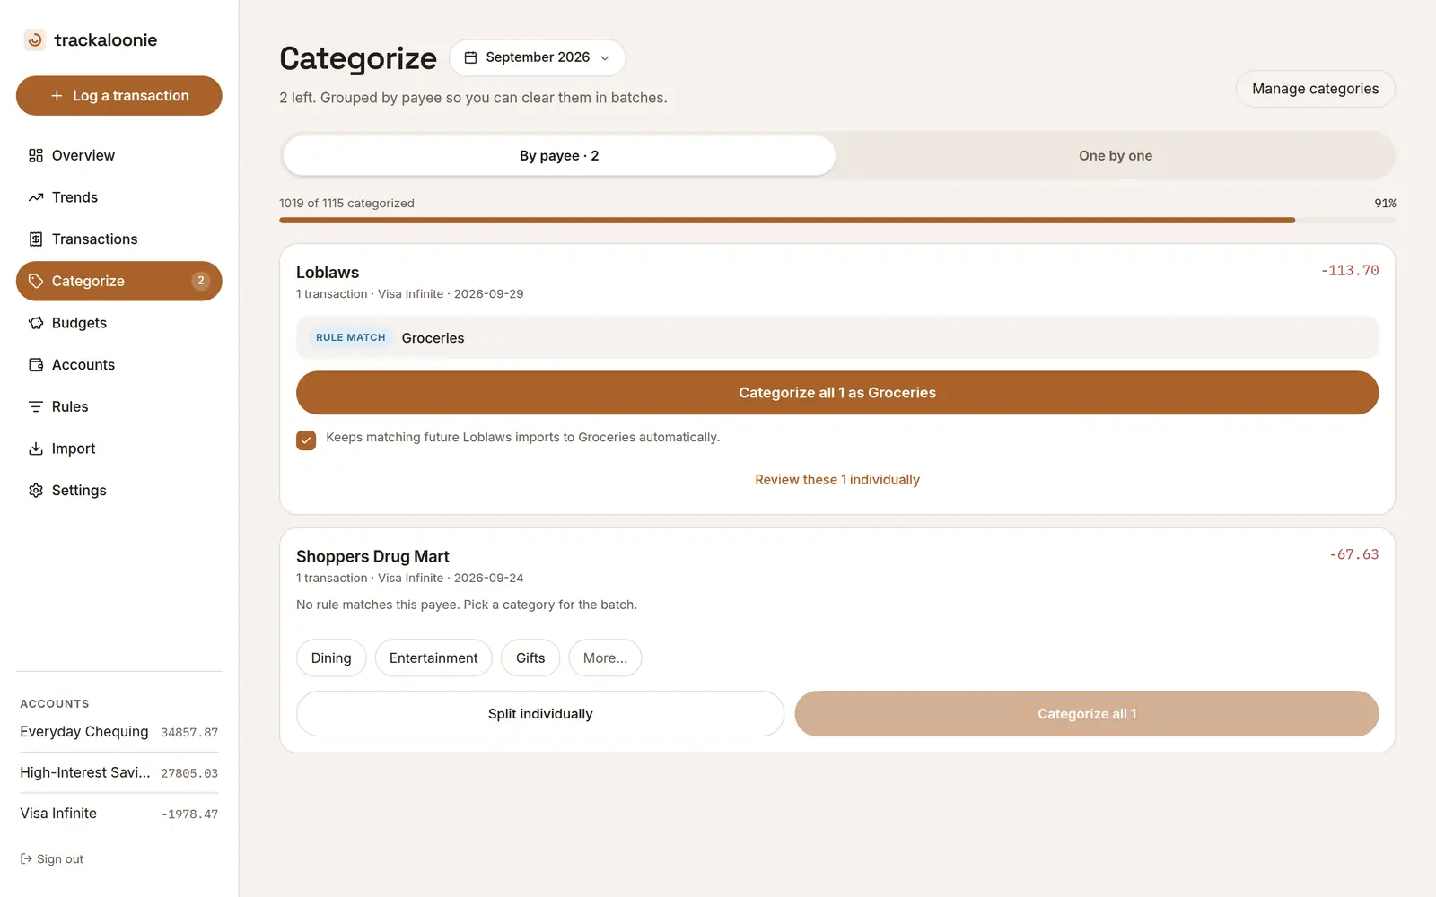Screen dimensions: 1436x897
Task: Click the Overview grid icon
Action: click(36, 155)
